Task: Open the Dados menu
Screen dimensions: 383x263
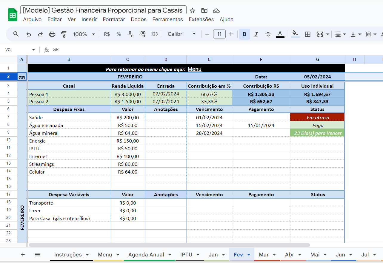Action: coord(139,19)
